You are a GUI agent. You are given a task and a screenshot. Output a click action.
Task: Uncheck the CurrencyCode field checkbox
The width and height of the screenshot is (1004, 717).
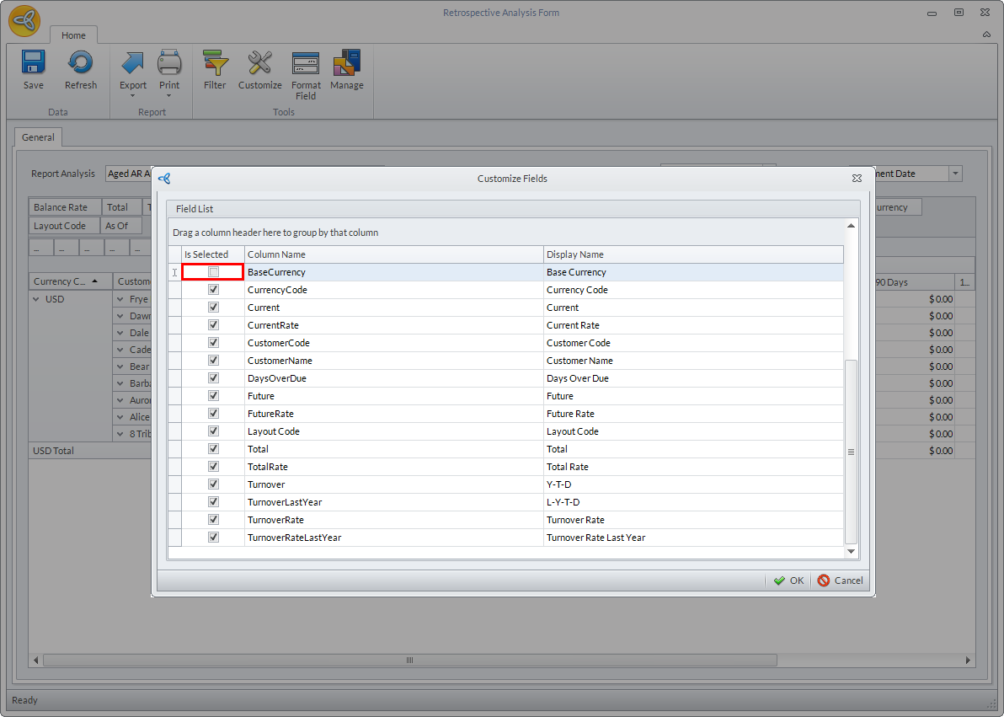click(213, 290)
